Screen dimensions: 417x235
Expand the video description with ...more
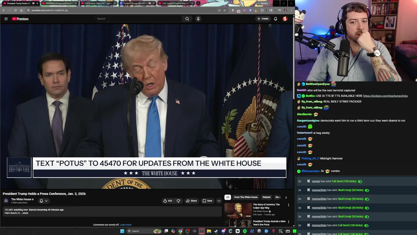click(x=25, y=213)
